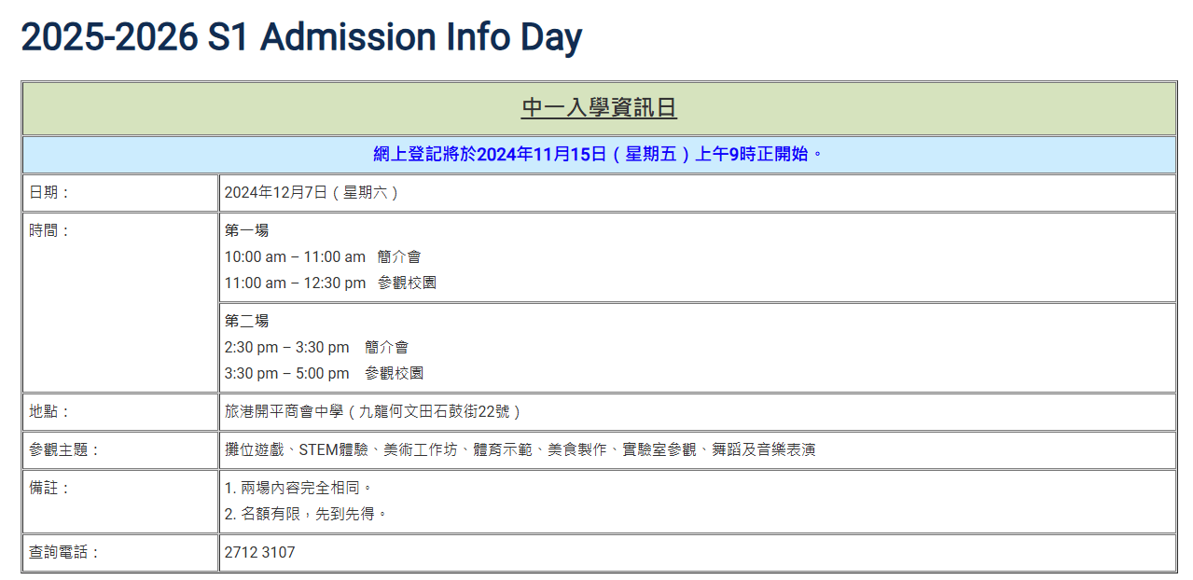Click the 備註 label cell
Image resolution: width=1193 pixels, height=580 pixels.
[120, 501]
